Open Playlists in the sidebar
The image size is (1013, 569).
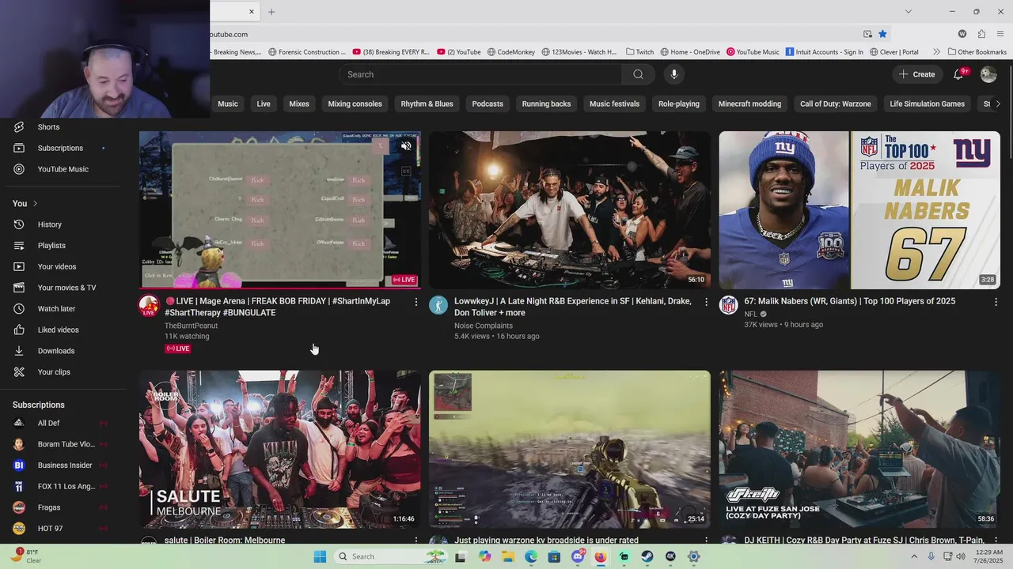coord(51,246)
